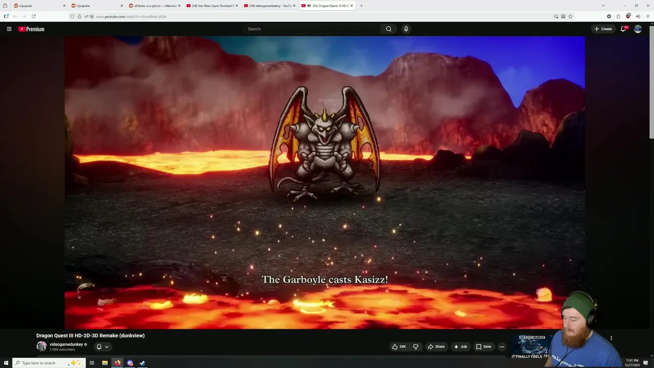Click into the YouTube search field
The width and height of the screenshot is (654, 368).
pos(312,29)
